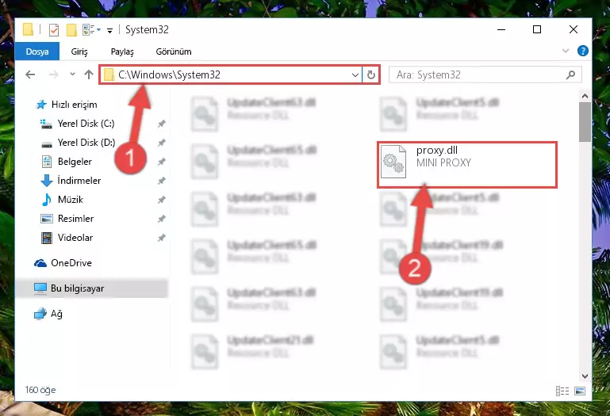
Task: Open recent locations dropdown chevron
Action: point(72,74)
